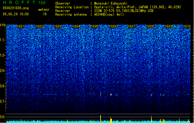
Task: Click the 0.8 kHz axis label
Action: click(x=3, y=86)
